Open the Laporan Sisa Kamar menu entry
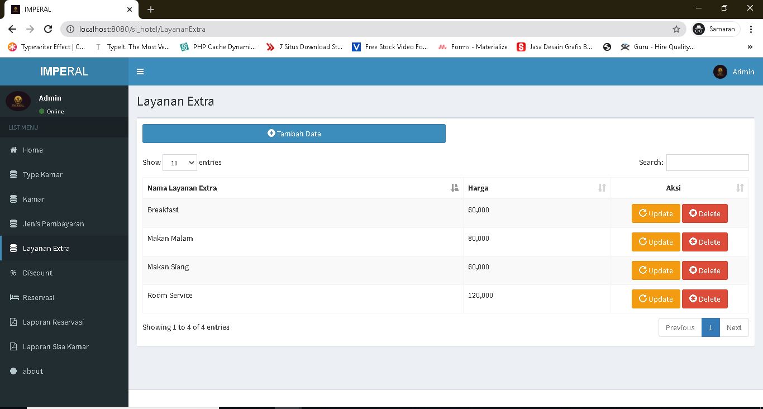This screenshot has width=763, height=409. [57, 346]
